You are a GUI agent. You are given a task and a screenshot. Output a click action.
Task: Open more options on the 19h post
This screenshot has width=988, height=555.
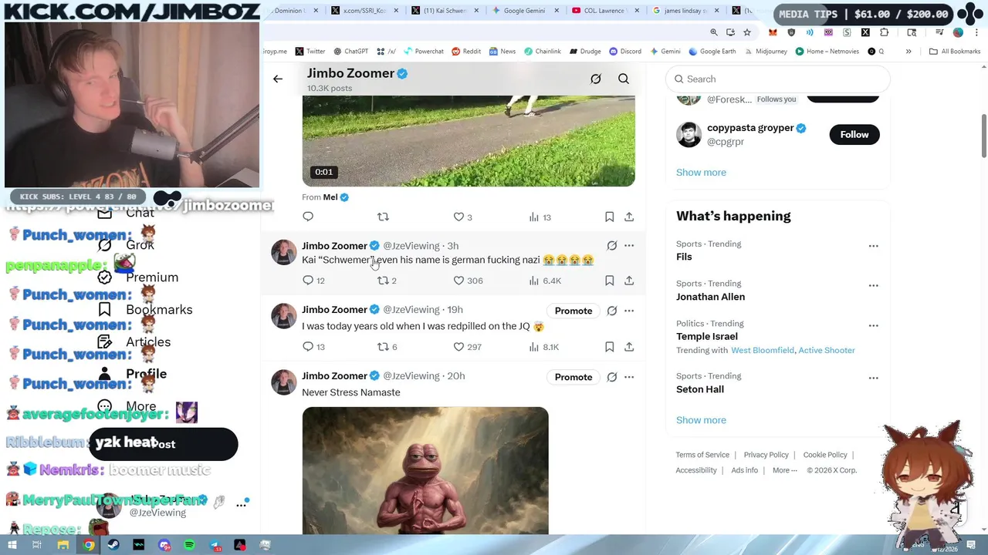click(x=629, y=311)
